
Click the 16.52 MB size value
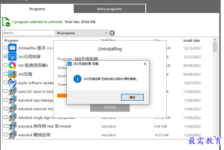161,135
